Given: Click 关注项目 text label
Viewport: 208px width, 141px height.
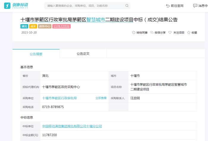Looking at the screenshot, I should point(179,33).
